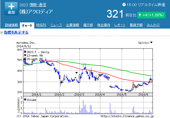View the 株主優待 tab
The height and width of the screenshot is (118, 170).
point(104,25)
